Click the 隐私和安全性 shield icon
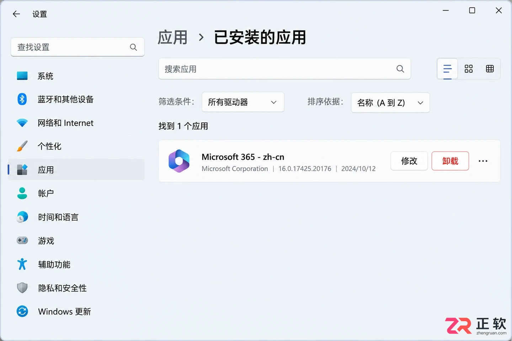The image size is (512, 341). [22, 288]
